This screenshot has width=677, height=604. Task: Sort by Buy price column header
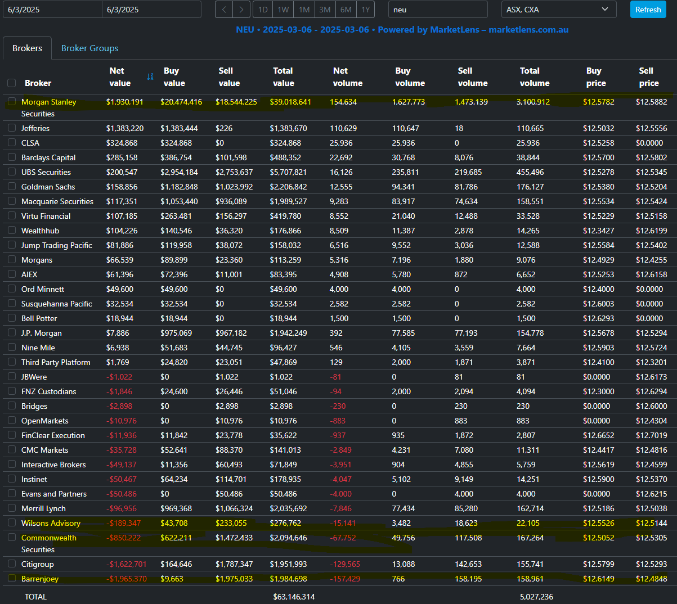point(596,77)
